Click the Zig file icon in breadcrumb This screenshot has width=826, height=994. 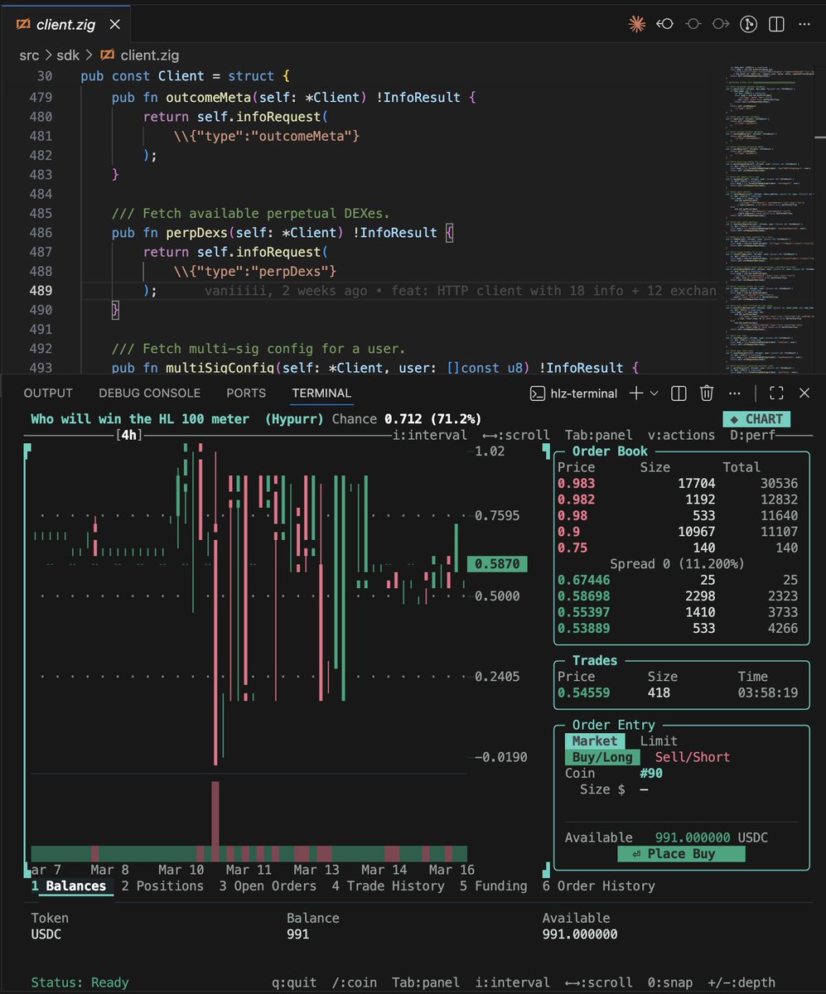107,55
